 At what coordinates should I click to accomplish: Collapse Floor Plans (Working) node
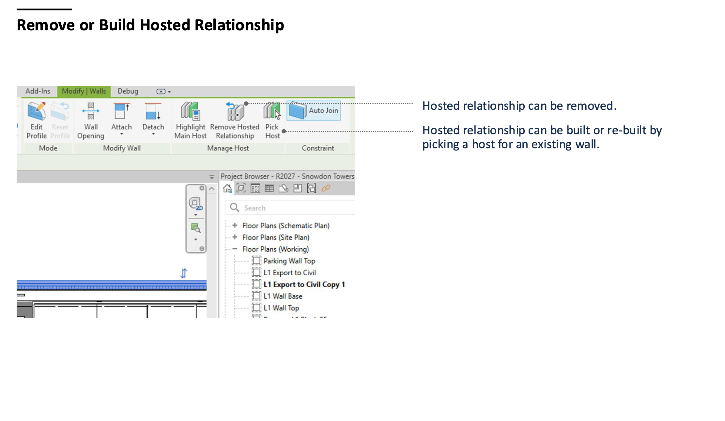pyautogui.click(x=235, y=249)
